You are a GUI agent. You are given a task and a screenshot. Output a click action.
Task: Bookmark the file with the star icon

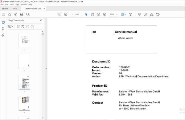point(10,15)
